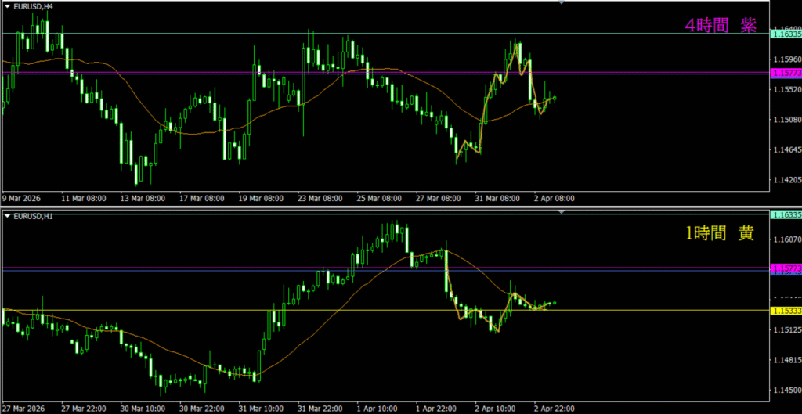The height and width of the screenshot is (414, 802).
Task: Click the triangle icon beside EURUSD,H1
Action: click(7, 216)
